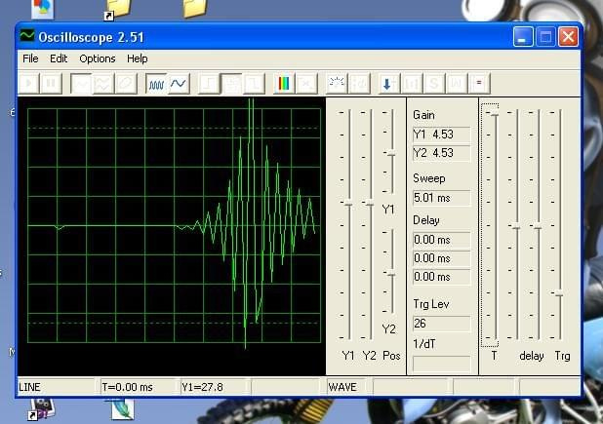Select single trace display mode icon

(x=81, y=84)
